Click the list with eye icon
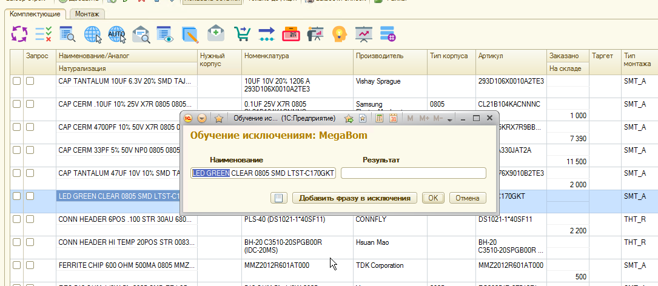Screen dimensions: 658x286 [x=165, y=34]
